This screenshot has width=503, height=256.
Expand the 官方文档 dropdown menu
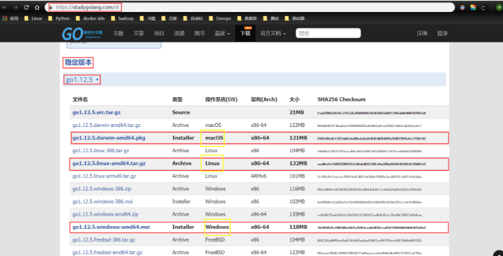[x=273, y=33]
